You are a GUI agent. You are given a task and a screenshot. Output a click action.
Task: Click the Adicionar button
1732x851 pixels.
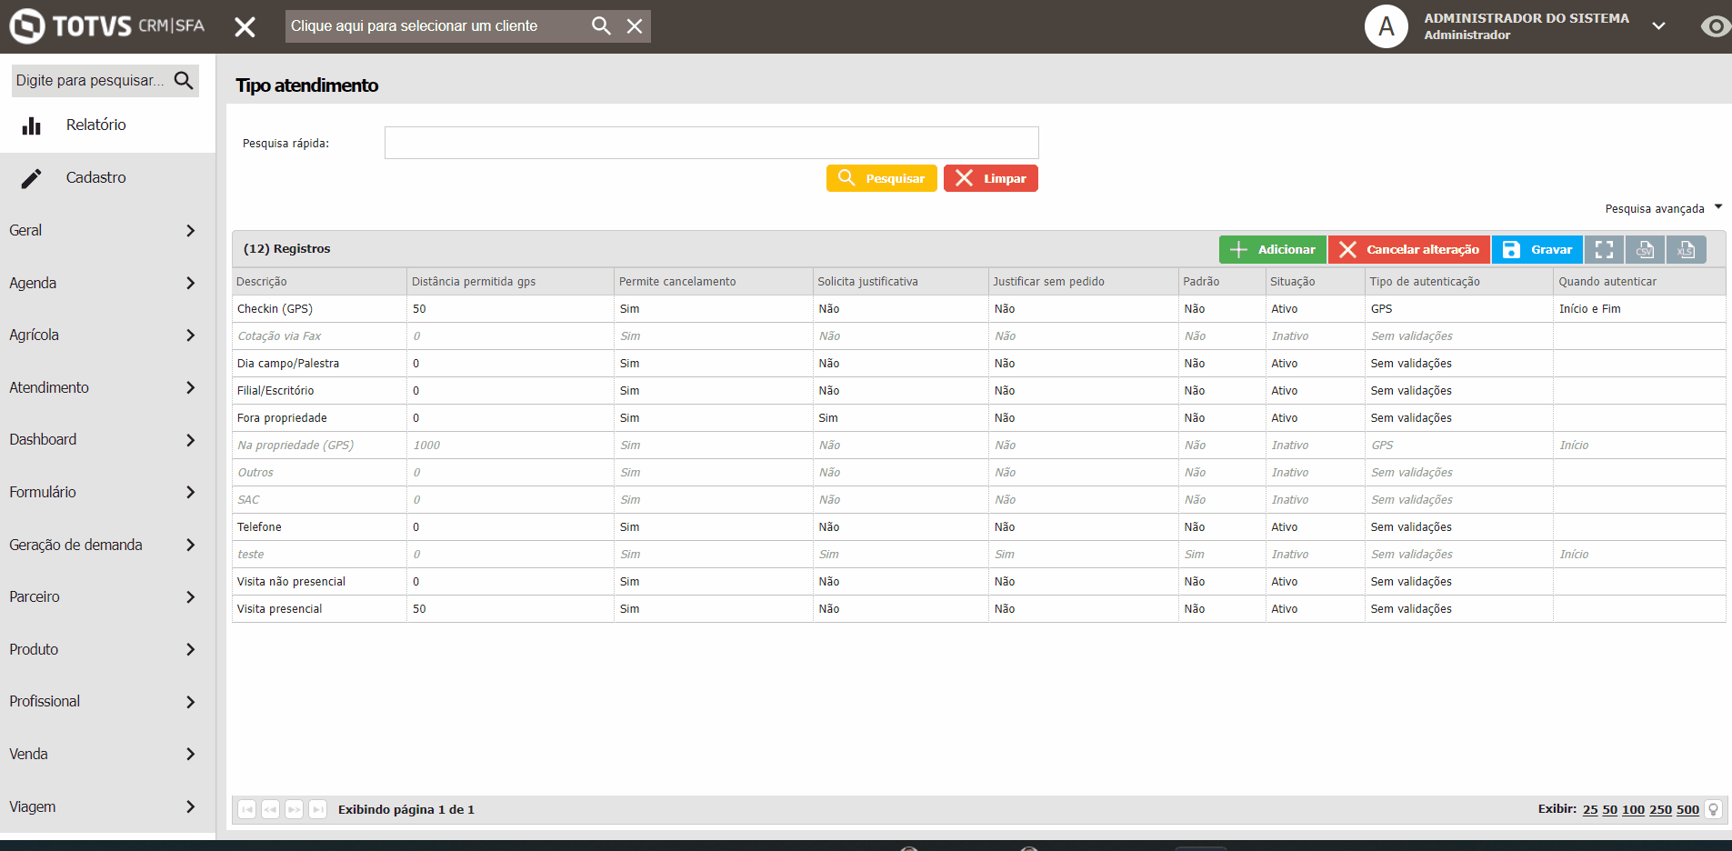coord(1272,249)
